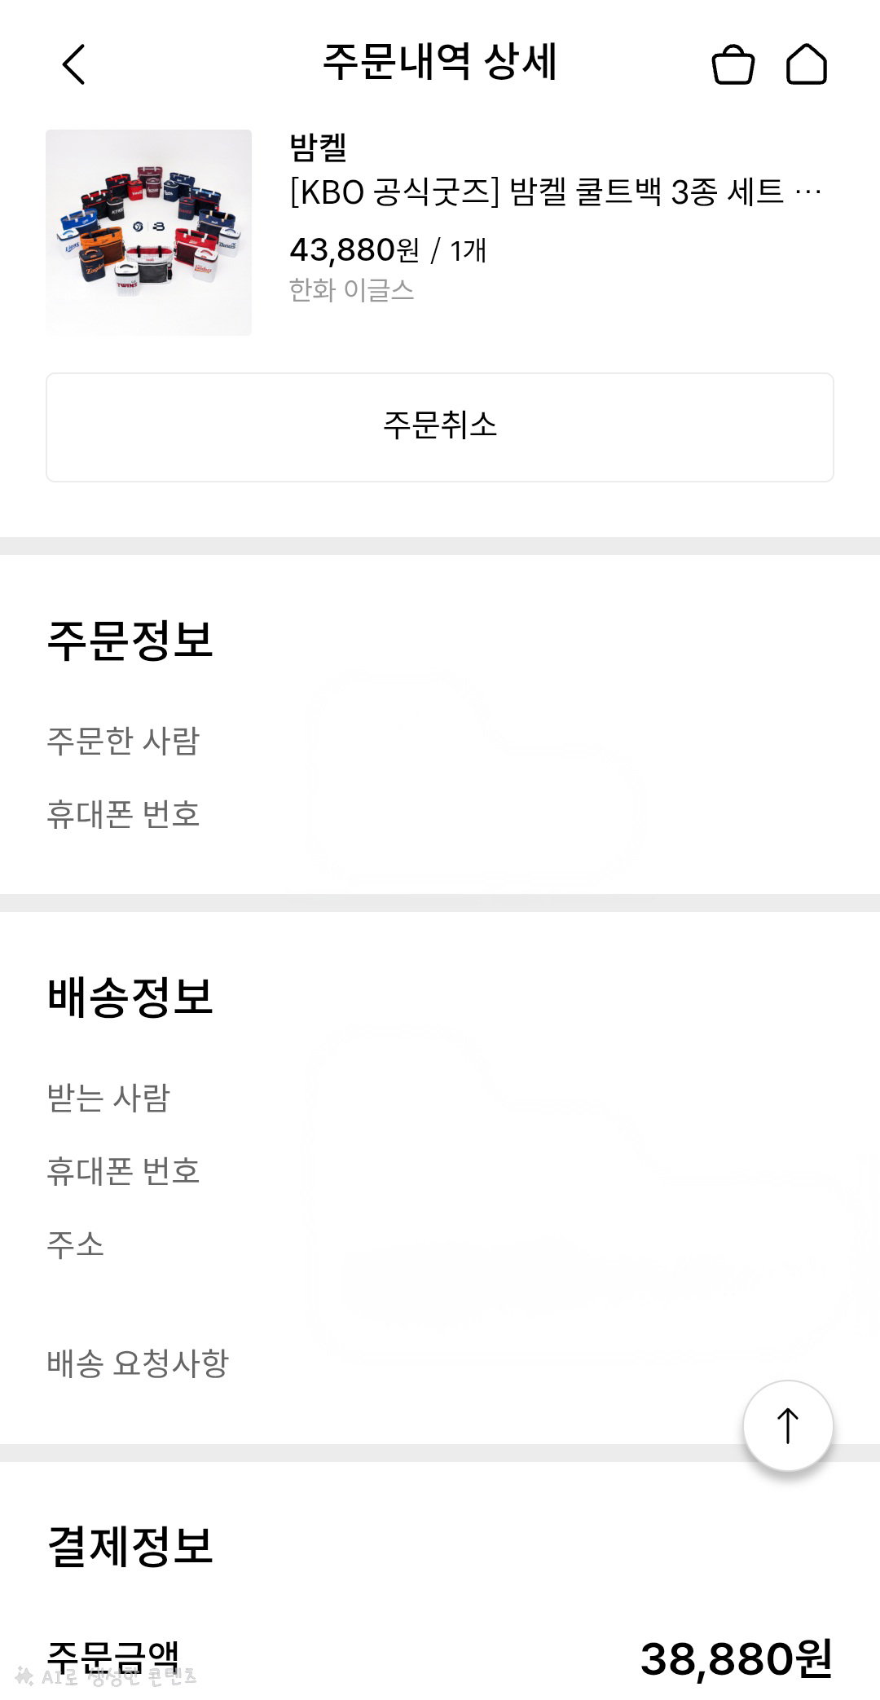
Task: Tap the scroll-to-top arrow button
Action: pyautogui.click(x=787, y=1425)
